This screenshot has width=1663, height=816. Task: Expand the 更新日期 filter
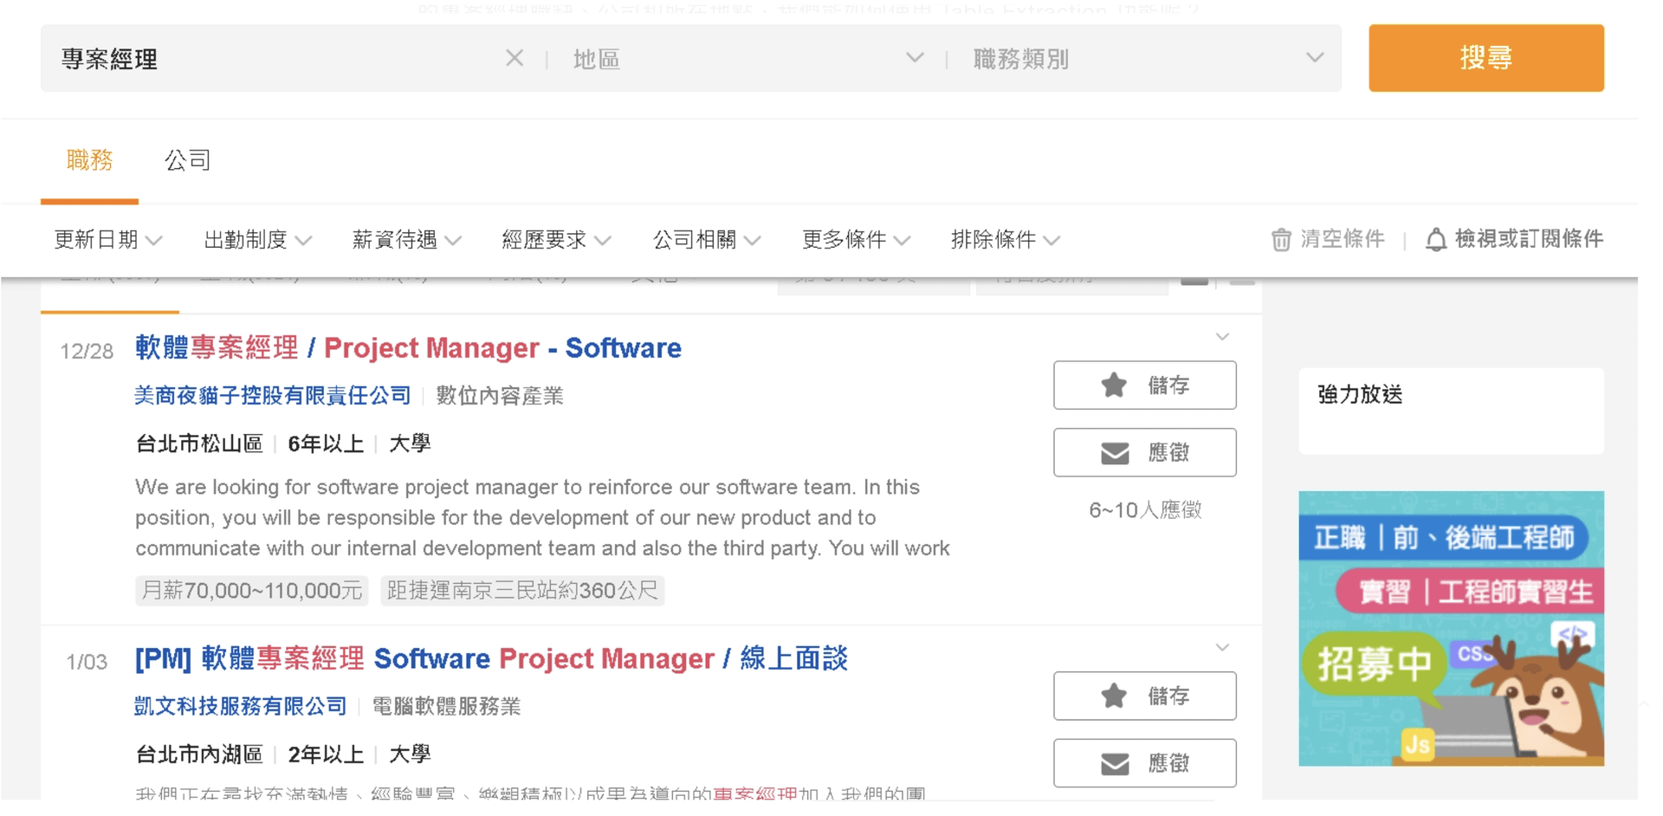(x=107, y=240)
